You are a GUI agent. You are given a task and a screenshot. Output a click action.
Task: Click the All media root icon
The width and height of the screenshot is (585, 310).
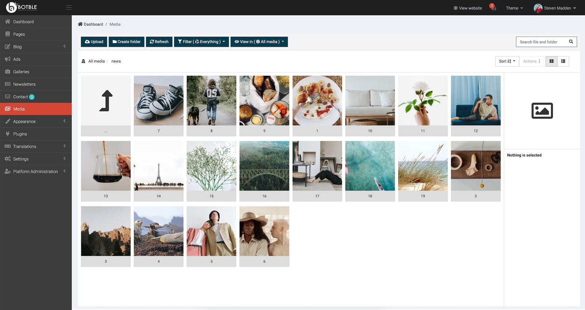83,61
